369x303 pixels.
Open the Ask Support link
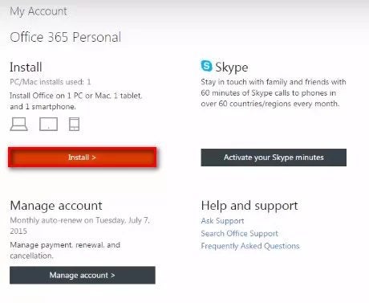click(x=222, y=221)
